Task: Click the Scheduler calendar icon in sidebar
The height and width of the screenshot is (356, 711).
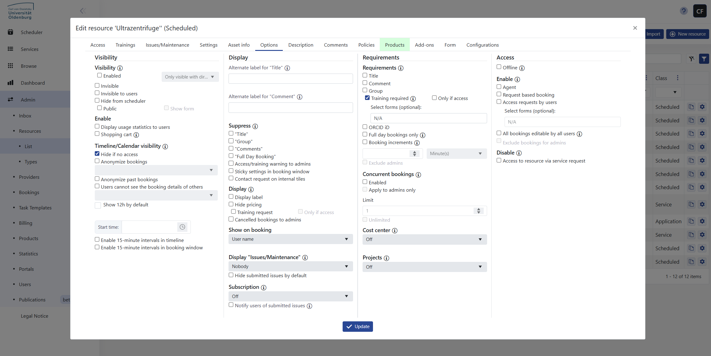Action: tap(10, 32)
